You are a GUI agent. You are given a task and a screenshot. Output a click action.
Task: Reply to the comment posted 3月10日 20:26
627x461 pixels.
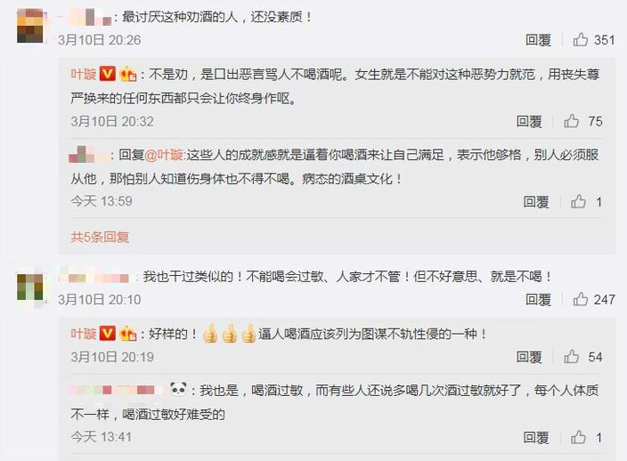click(538, 40)
